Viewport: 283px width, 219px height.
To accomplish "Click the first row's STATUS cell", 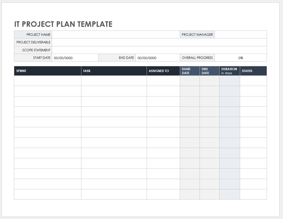I will (x=253, y=81).
